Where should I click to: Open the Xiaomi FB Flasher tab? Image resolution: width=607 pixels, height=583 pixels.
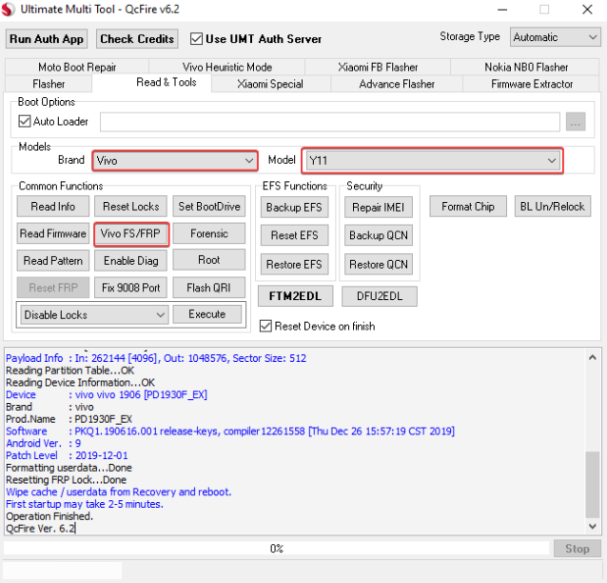pyautogui.click(x=378, y=67)
